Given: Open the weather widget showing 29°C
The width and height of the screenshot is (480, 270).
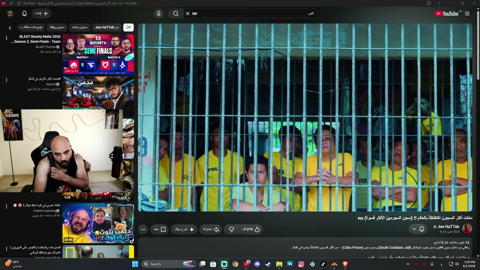Looking at the screenshot, I should click(x=13, y=264).
